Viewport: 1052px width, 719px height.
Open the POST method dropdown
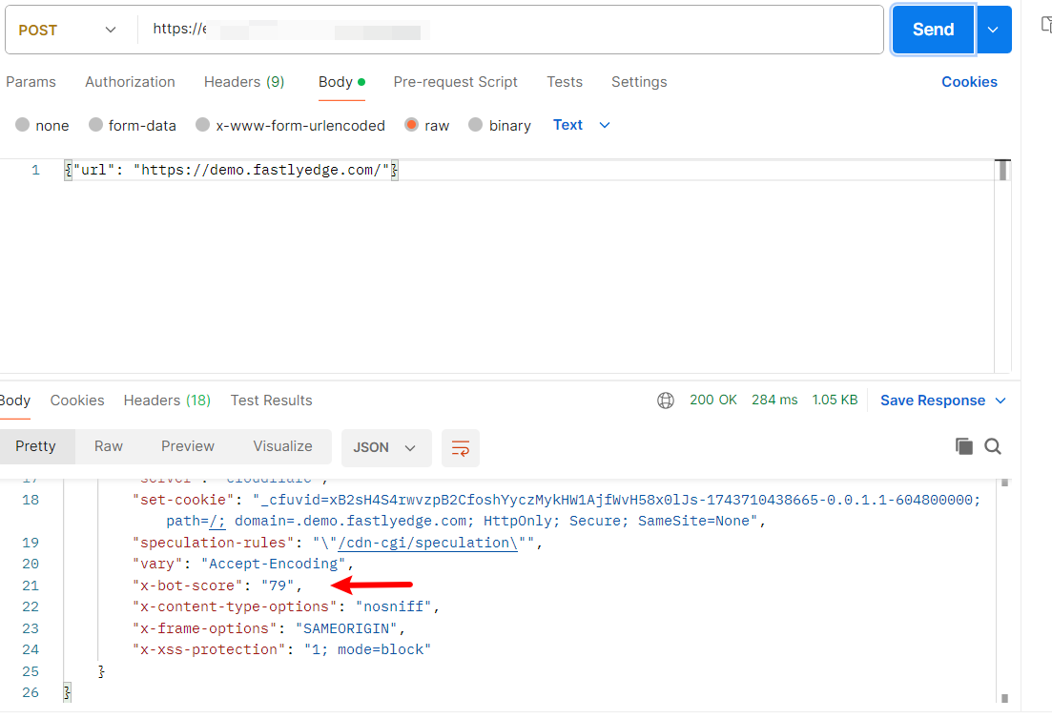point(67,30)
